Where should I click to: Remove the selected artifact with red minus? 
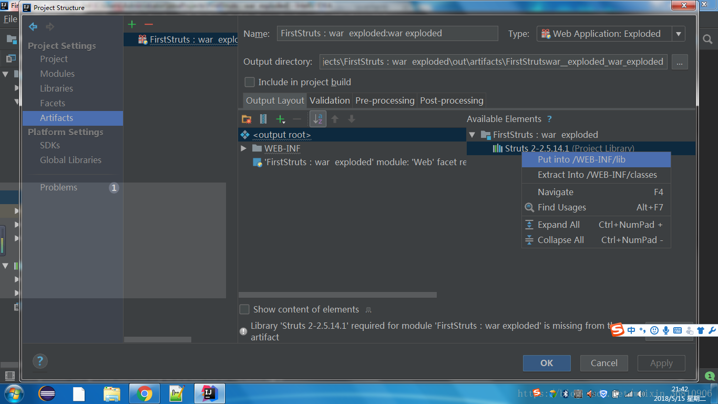point(149,24)
